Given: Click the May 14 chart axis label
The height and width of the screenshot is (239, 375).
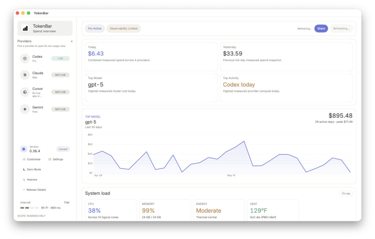Looking at the screenshot, I should click(x=231, y=175).
